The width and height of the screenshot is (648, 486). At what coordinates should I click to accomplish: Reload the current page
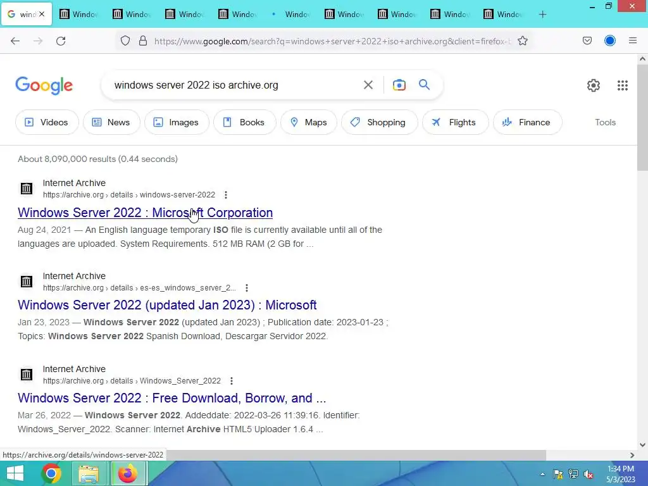tap(61, 41)
